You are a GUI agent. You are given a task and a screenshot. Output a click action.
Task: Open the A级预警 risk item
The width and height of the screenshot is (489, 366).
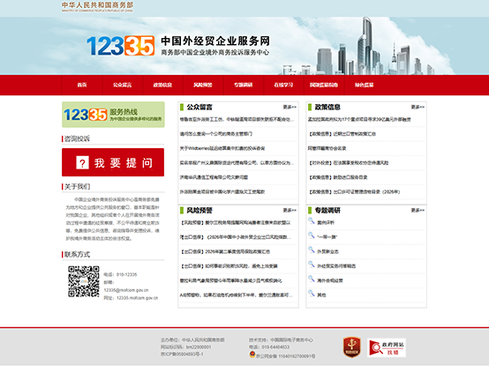[x=237, y=295]
